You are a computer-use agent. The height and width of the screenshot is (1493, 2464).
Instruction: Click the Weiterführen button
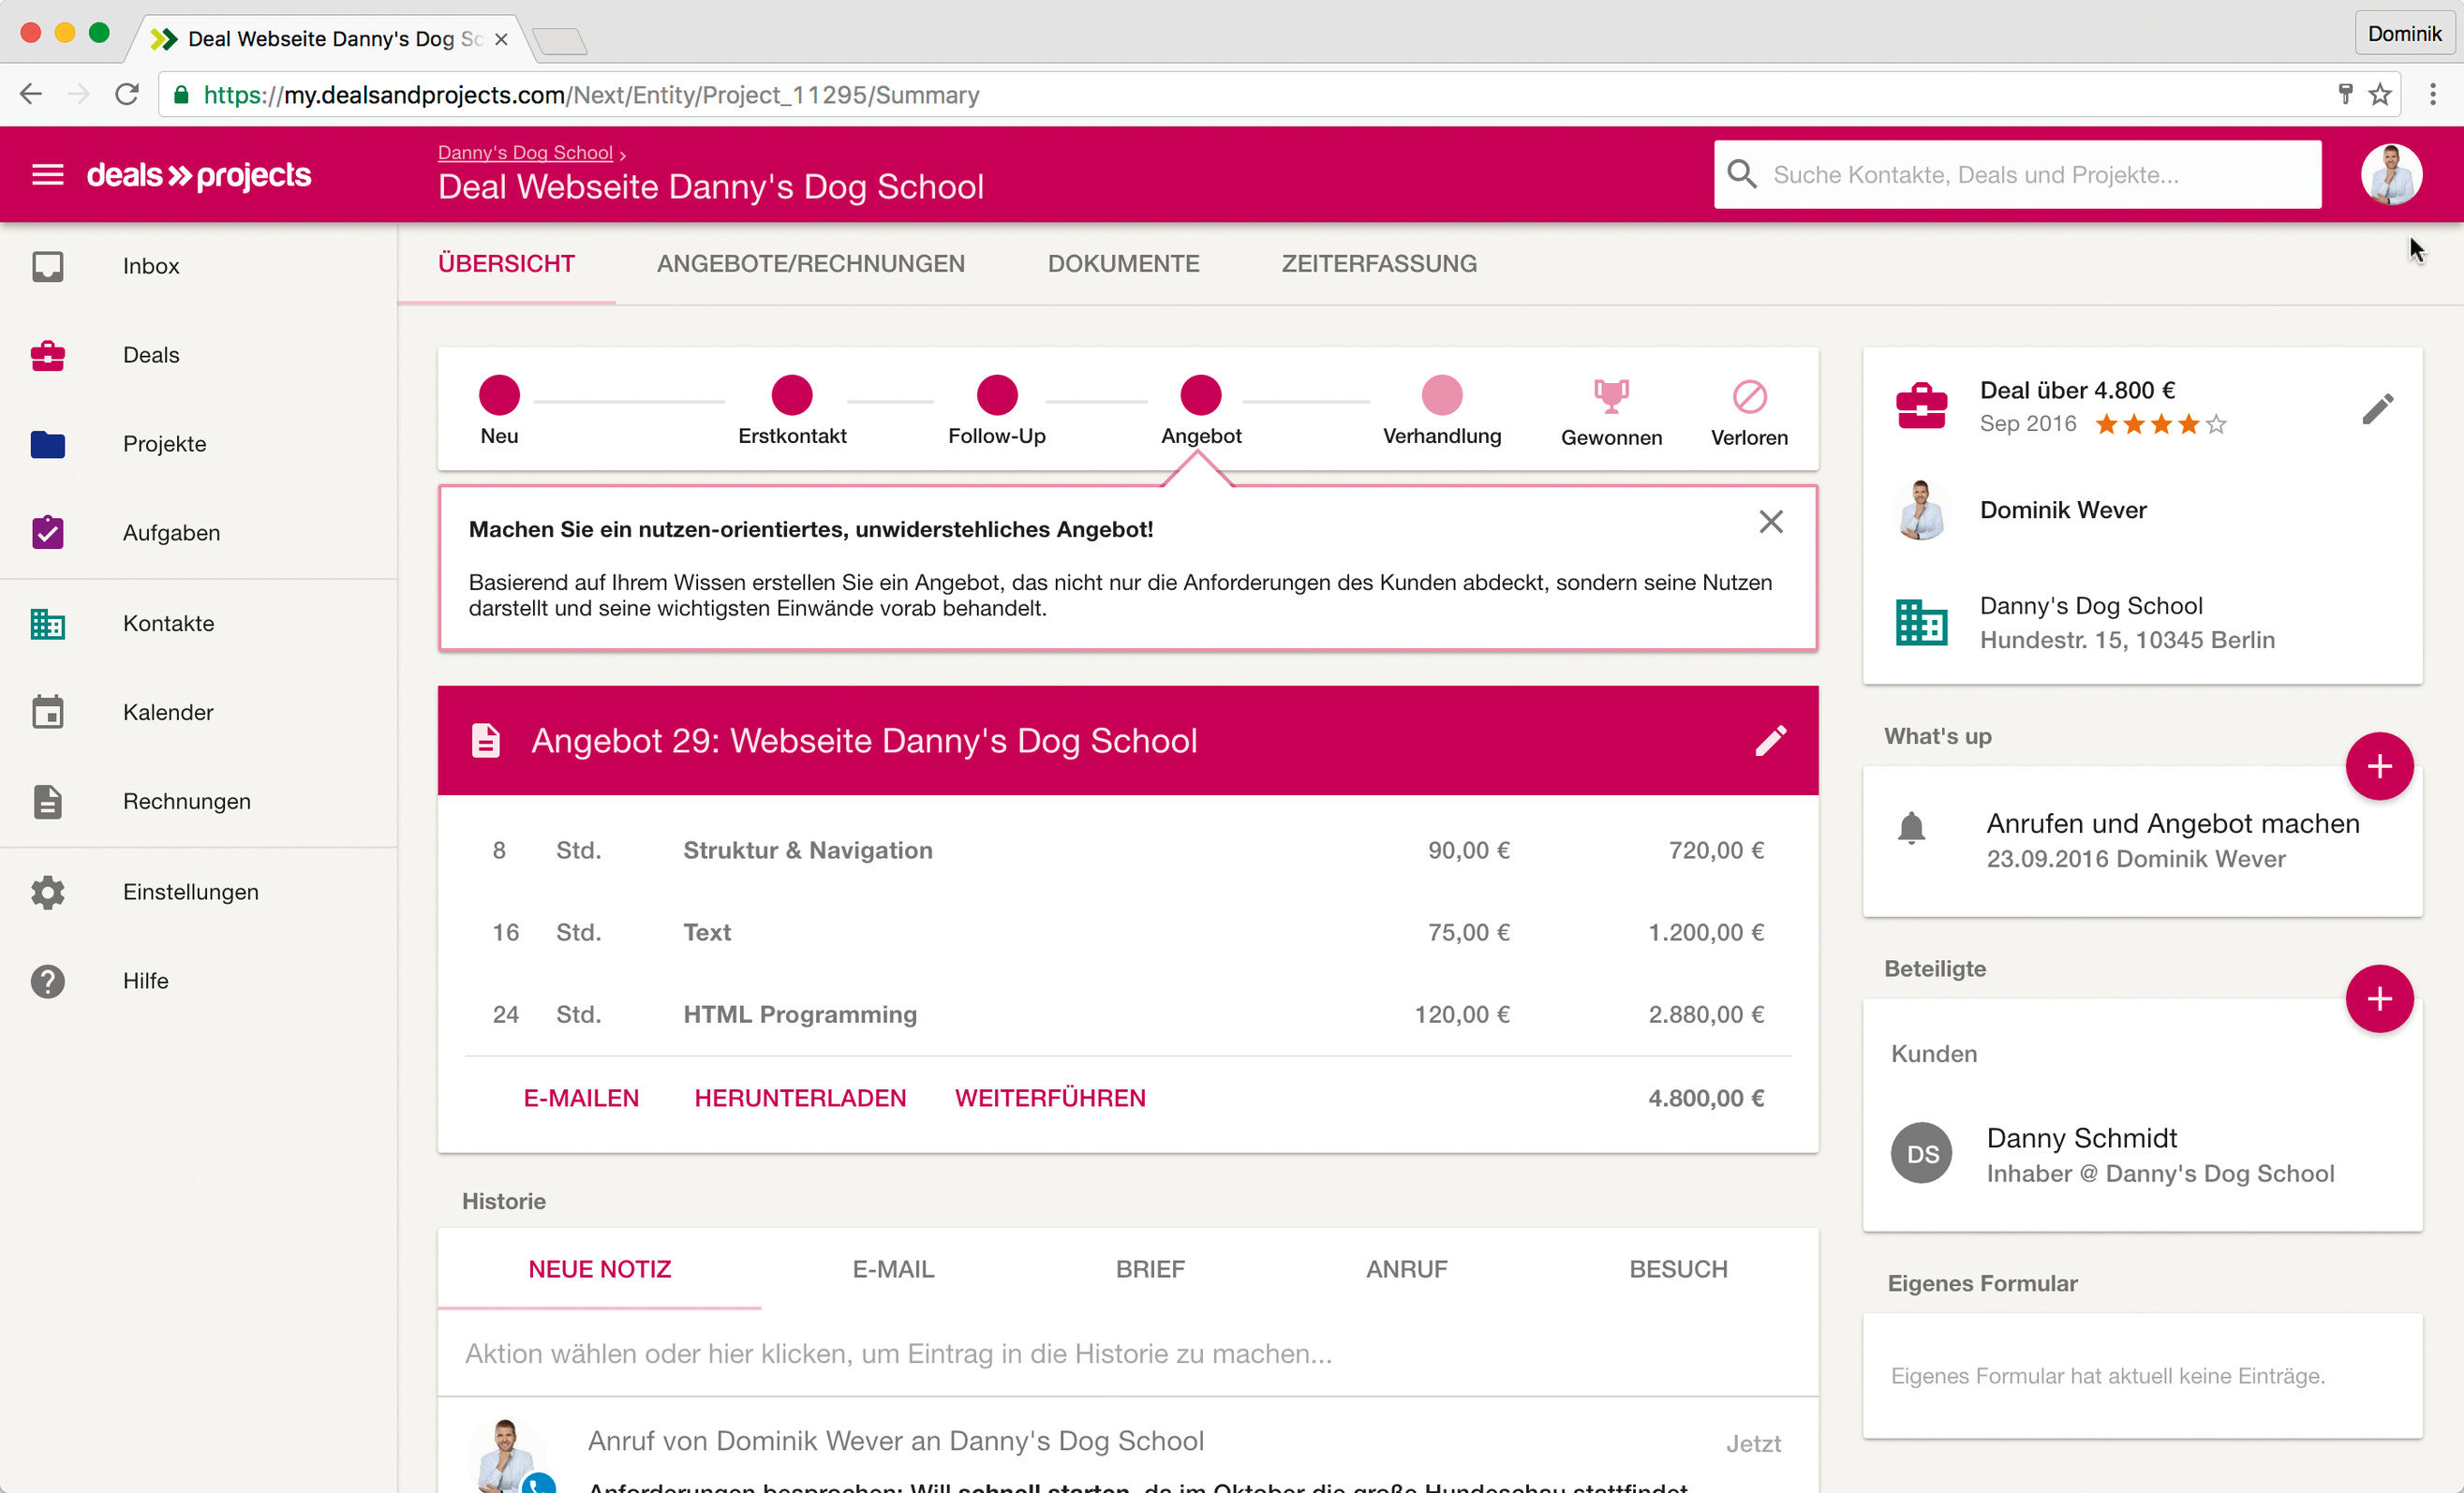[1049, 1098]
